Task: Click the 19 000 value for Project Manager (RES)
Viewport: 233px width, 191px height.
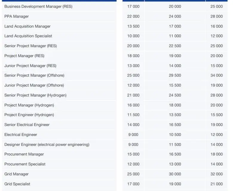Action: [x=175, y=56]
